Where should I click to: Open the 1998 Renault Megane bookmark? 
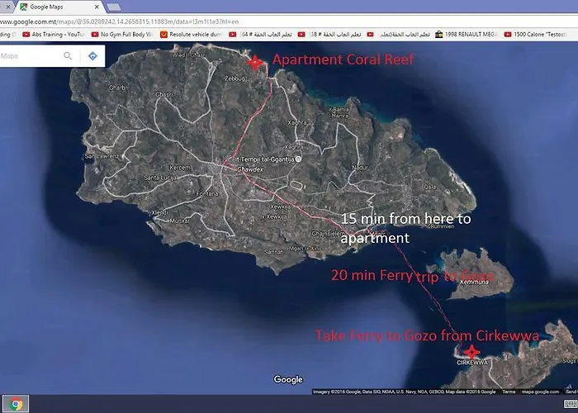pyautogui.click(x=471, y=35)
